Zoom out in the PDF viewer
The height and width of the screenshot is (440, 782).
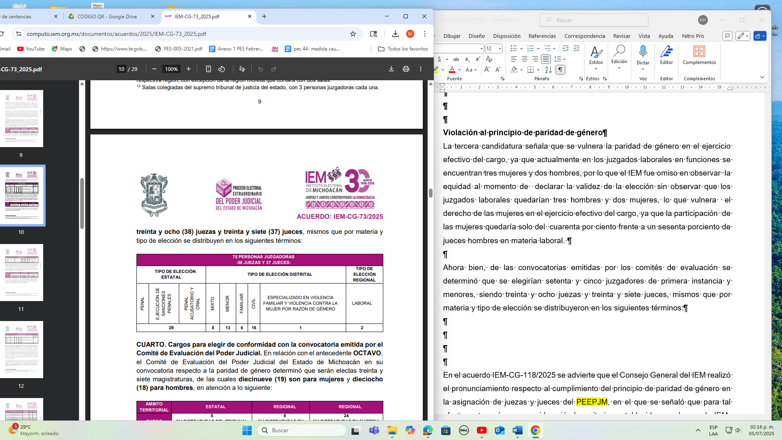(x=154, y=69)
